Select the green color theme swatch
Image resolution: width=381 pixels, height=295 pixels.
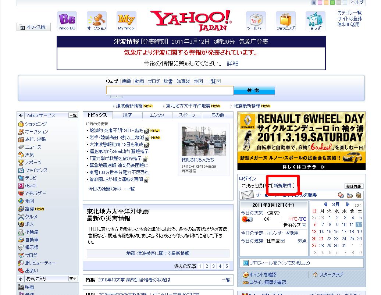[x=332, y=3]
